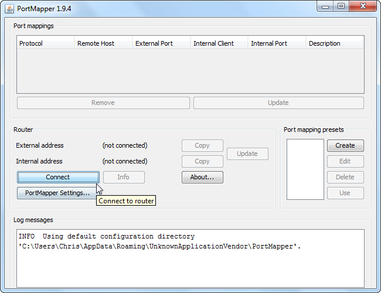Click the External Port column header
This screenshot has height=293, width=381.
click(x=161, y=43)
